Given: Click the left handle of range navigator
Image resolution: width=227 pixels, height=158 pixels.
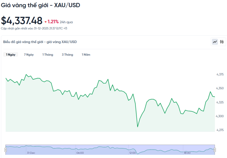Looking at the screenshot, I should pyautogui.click(x=5, y=149).
